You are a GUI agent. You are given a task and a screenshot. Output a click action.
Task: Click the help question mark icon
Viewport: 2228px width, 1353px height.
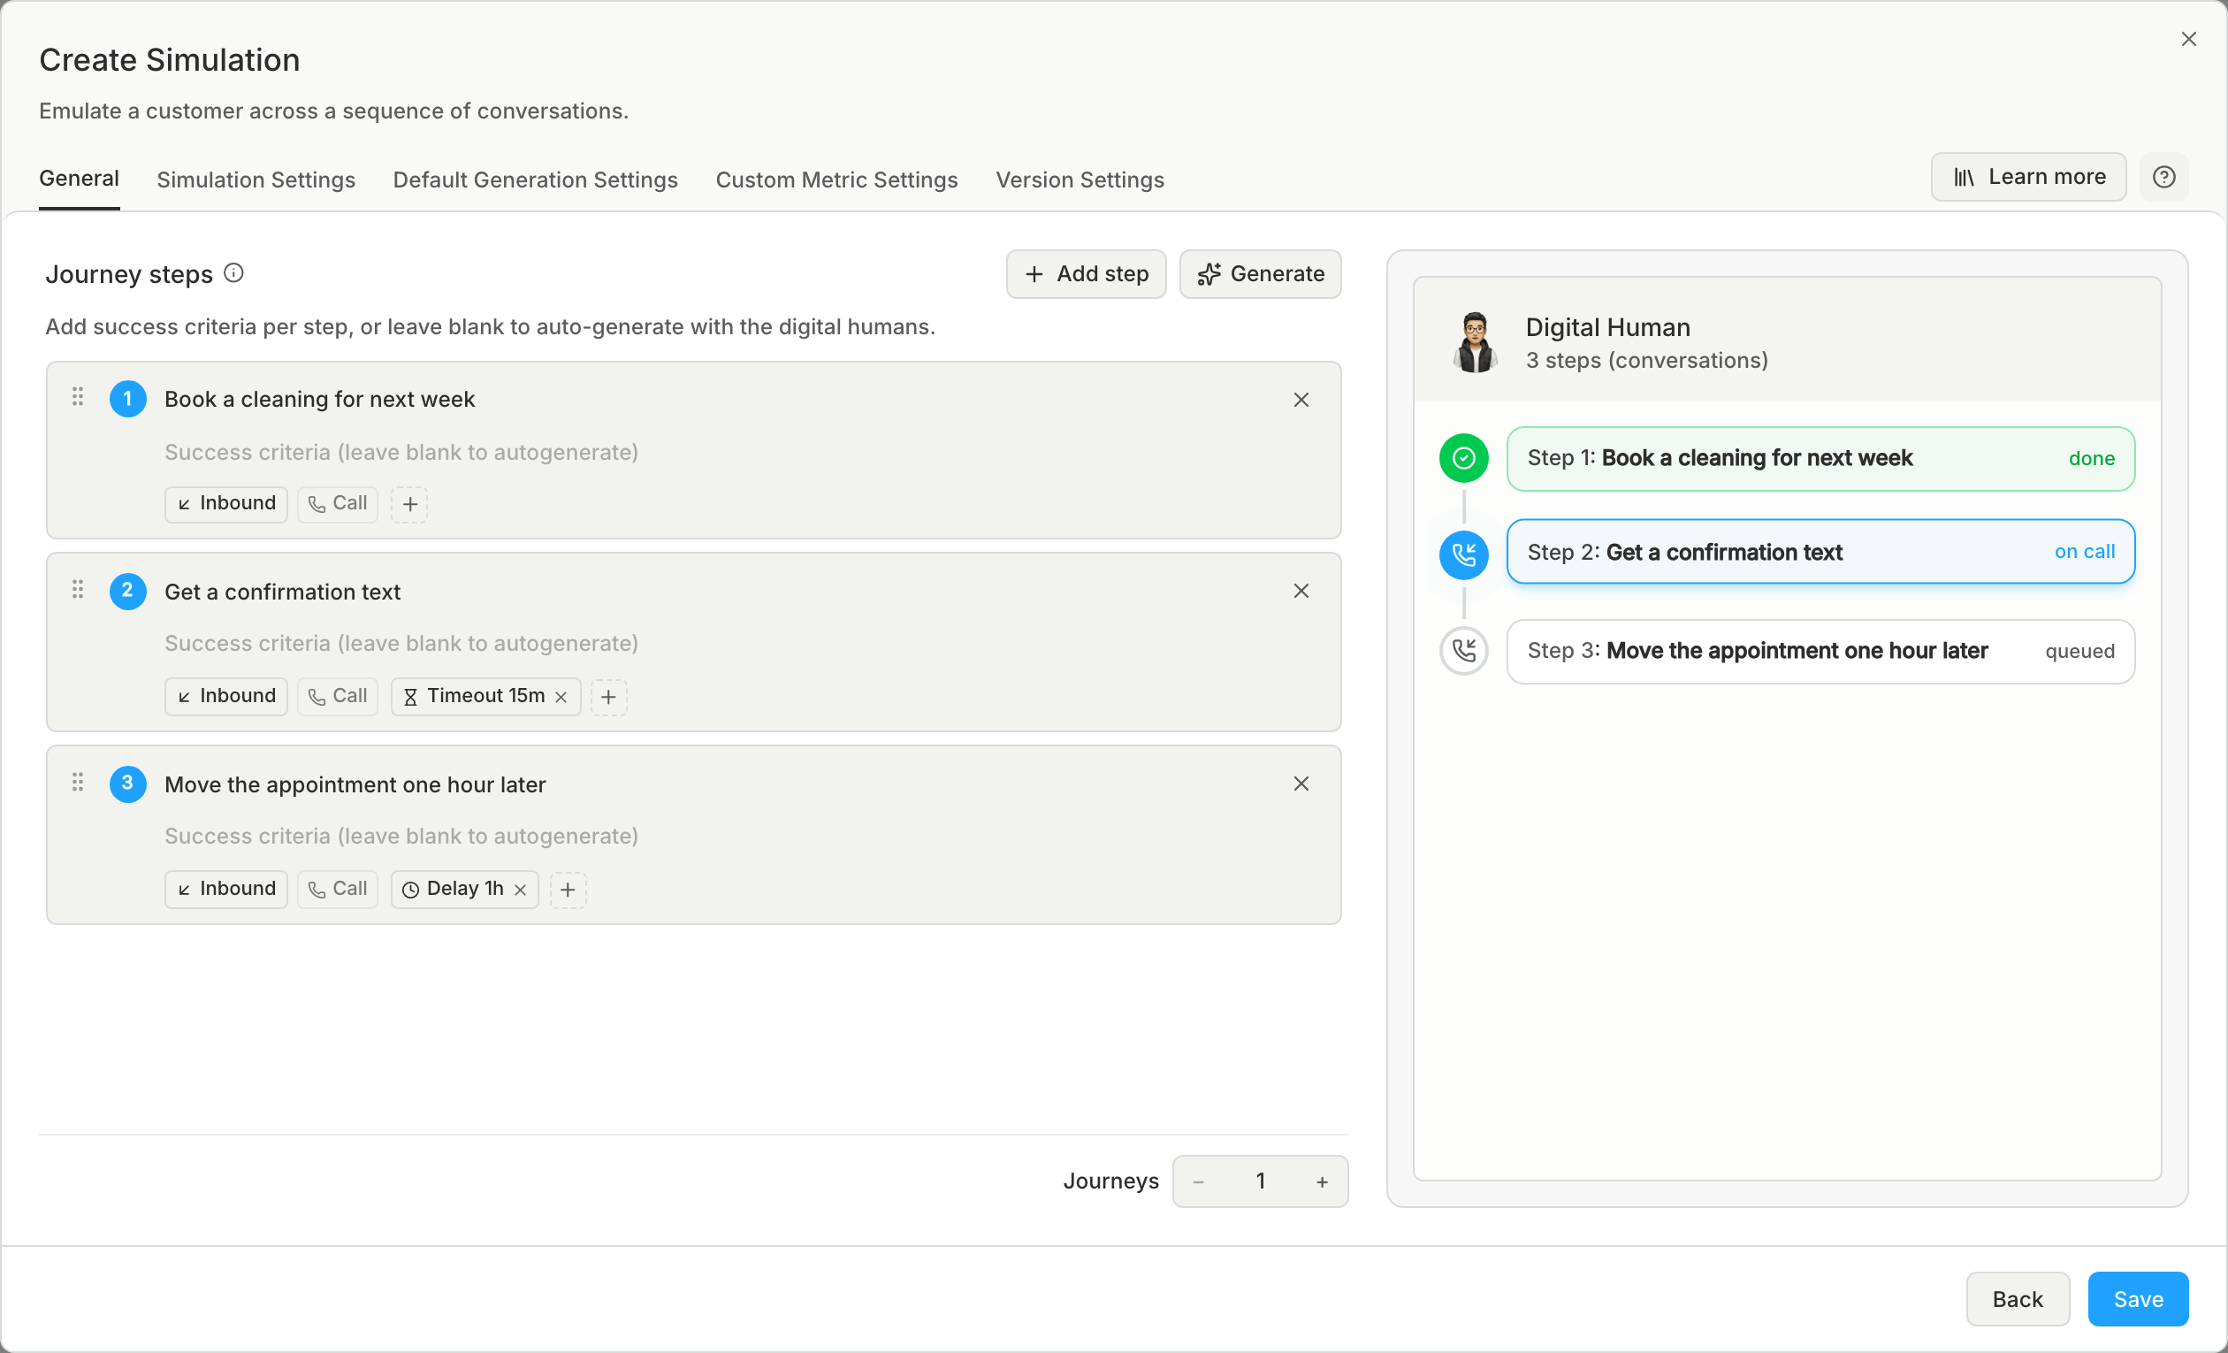tap(2163, 177)
